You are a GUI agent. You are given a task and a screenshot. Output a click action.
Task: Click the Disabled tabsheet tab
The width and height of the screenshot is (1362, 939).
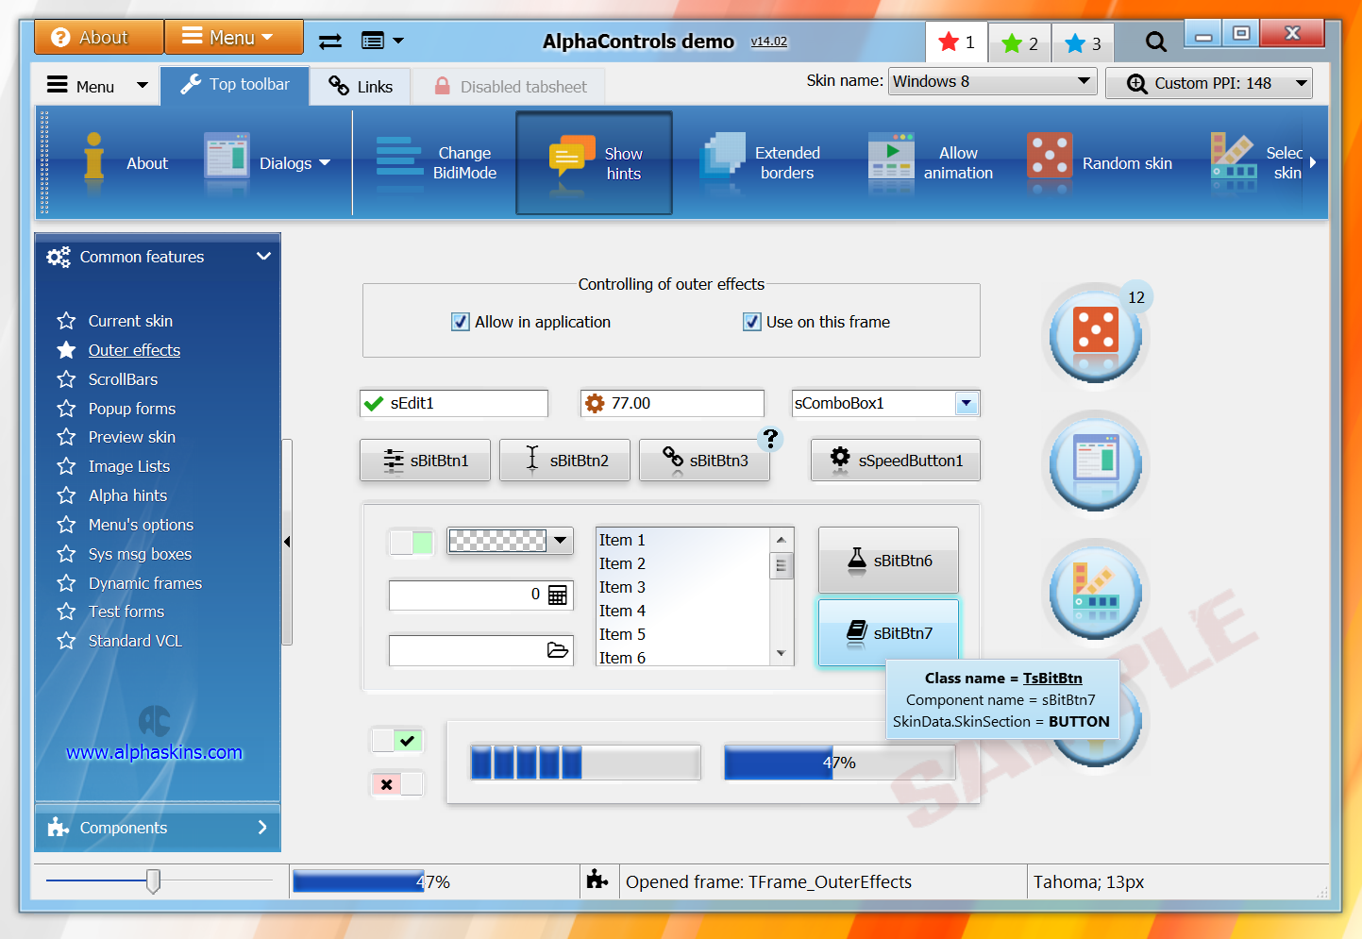click(x=510, y=86)
